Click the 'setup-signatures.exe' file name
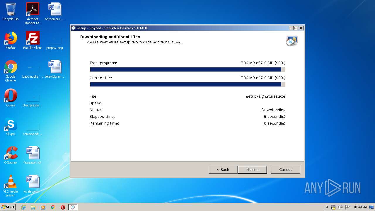Image resolution: width=375 pixels, height=211 pixels. pyautogui.click(x=265, y=96)
